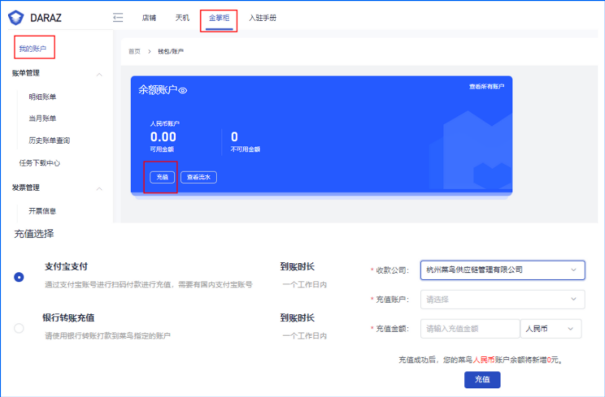Image resolution: width=605 pixels, height=397 pixels.
Task: Toggle balance visibility eye icon
Action: [x=183, y=90]
